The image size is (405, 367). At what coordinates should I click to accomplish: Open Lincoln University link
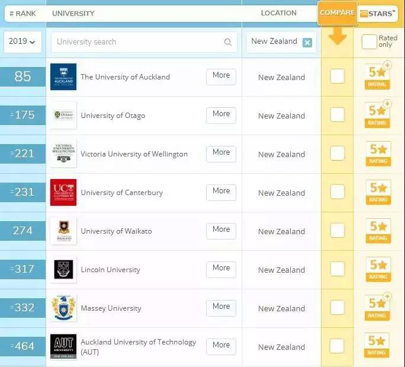110,270
